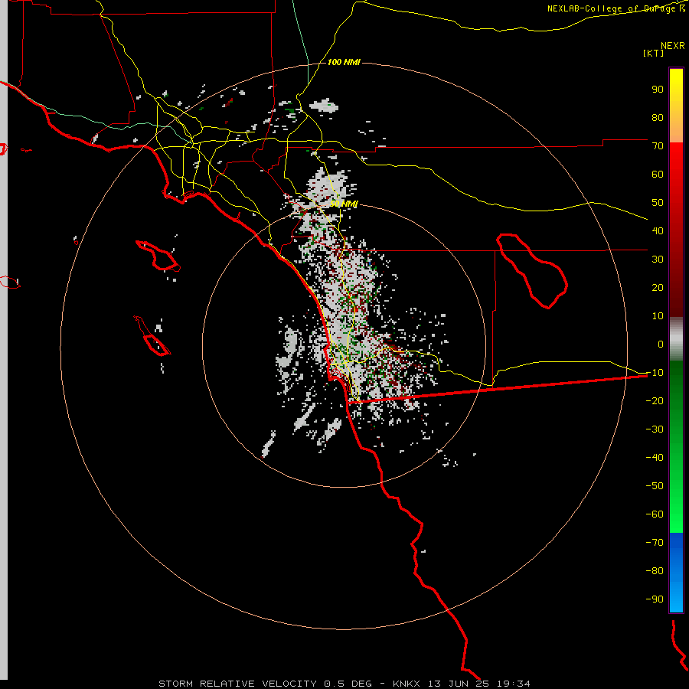Select the 0 knot scale label
Viewport: 689px width, 689px height.
[x=661, y=344]
